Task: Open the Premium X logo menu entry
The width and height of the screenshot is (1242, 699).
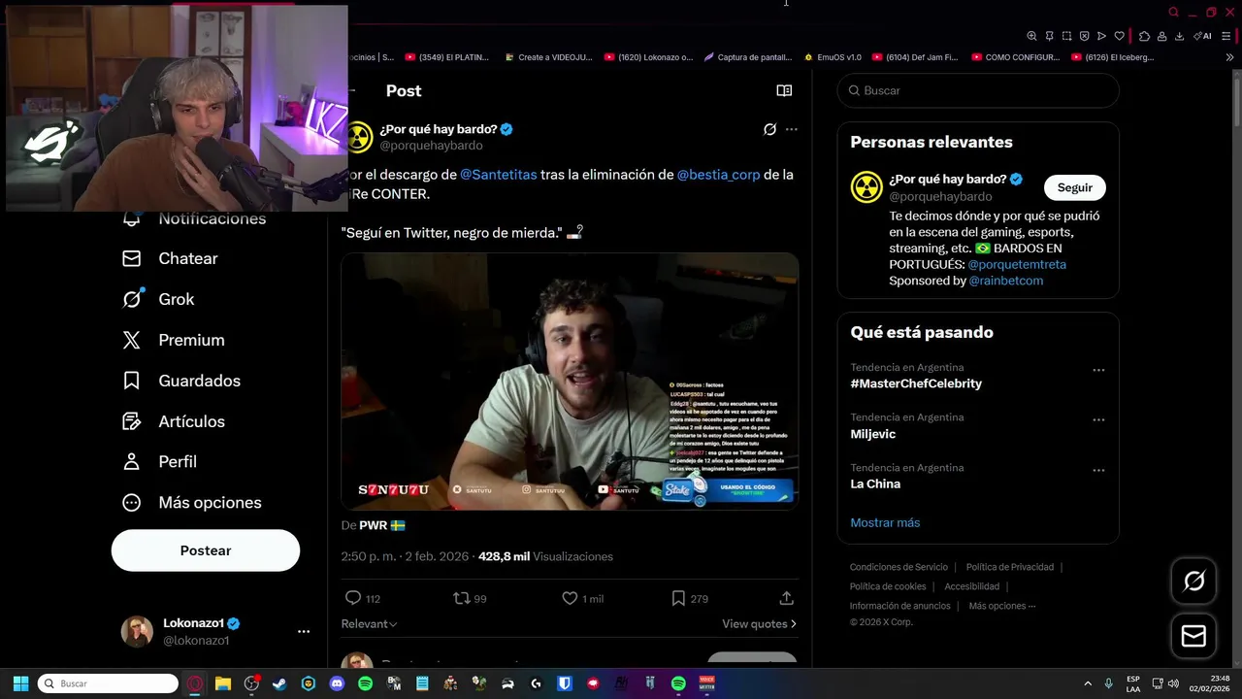Action: (173, 340)
